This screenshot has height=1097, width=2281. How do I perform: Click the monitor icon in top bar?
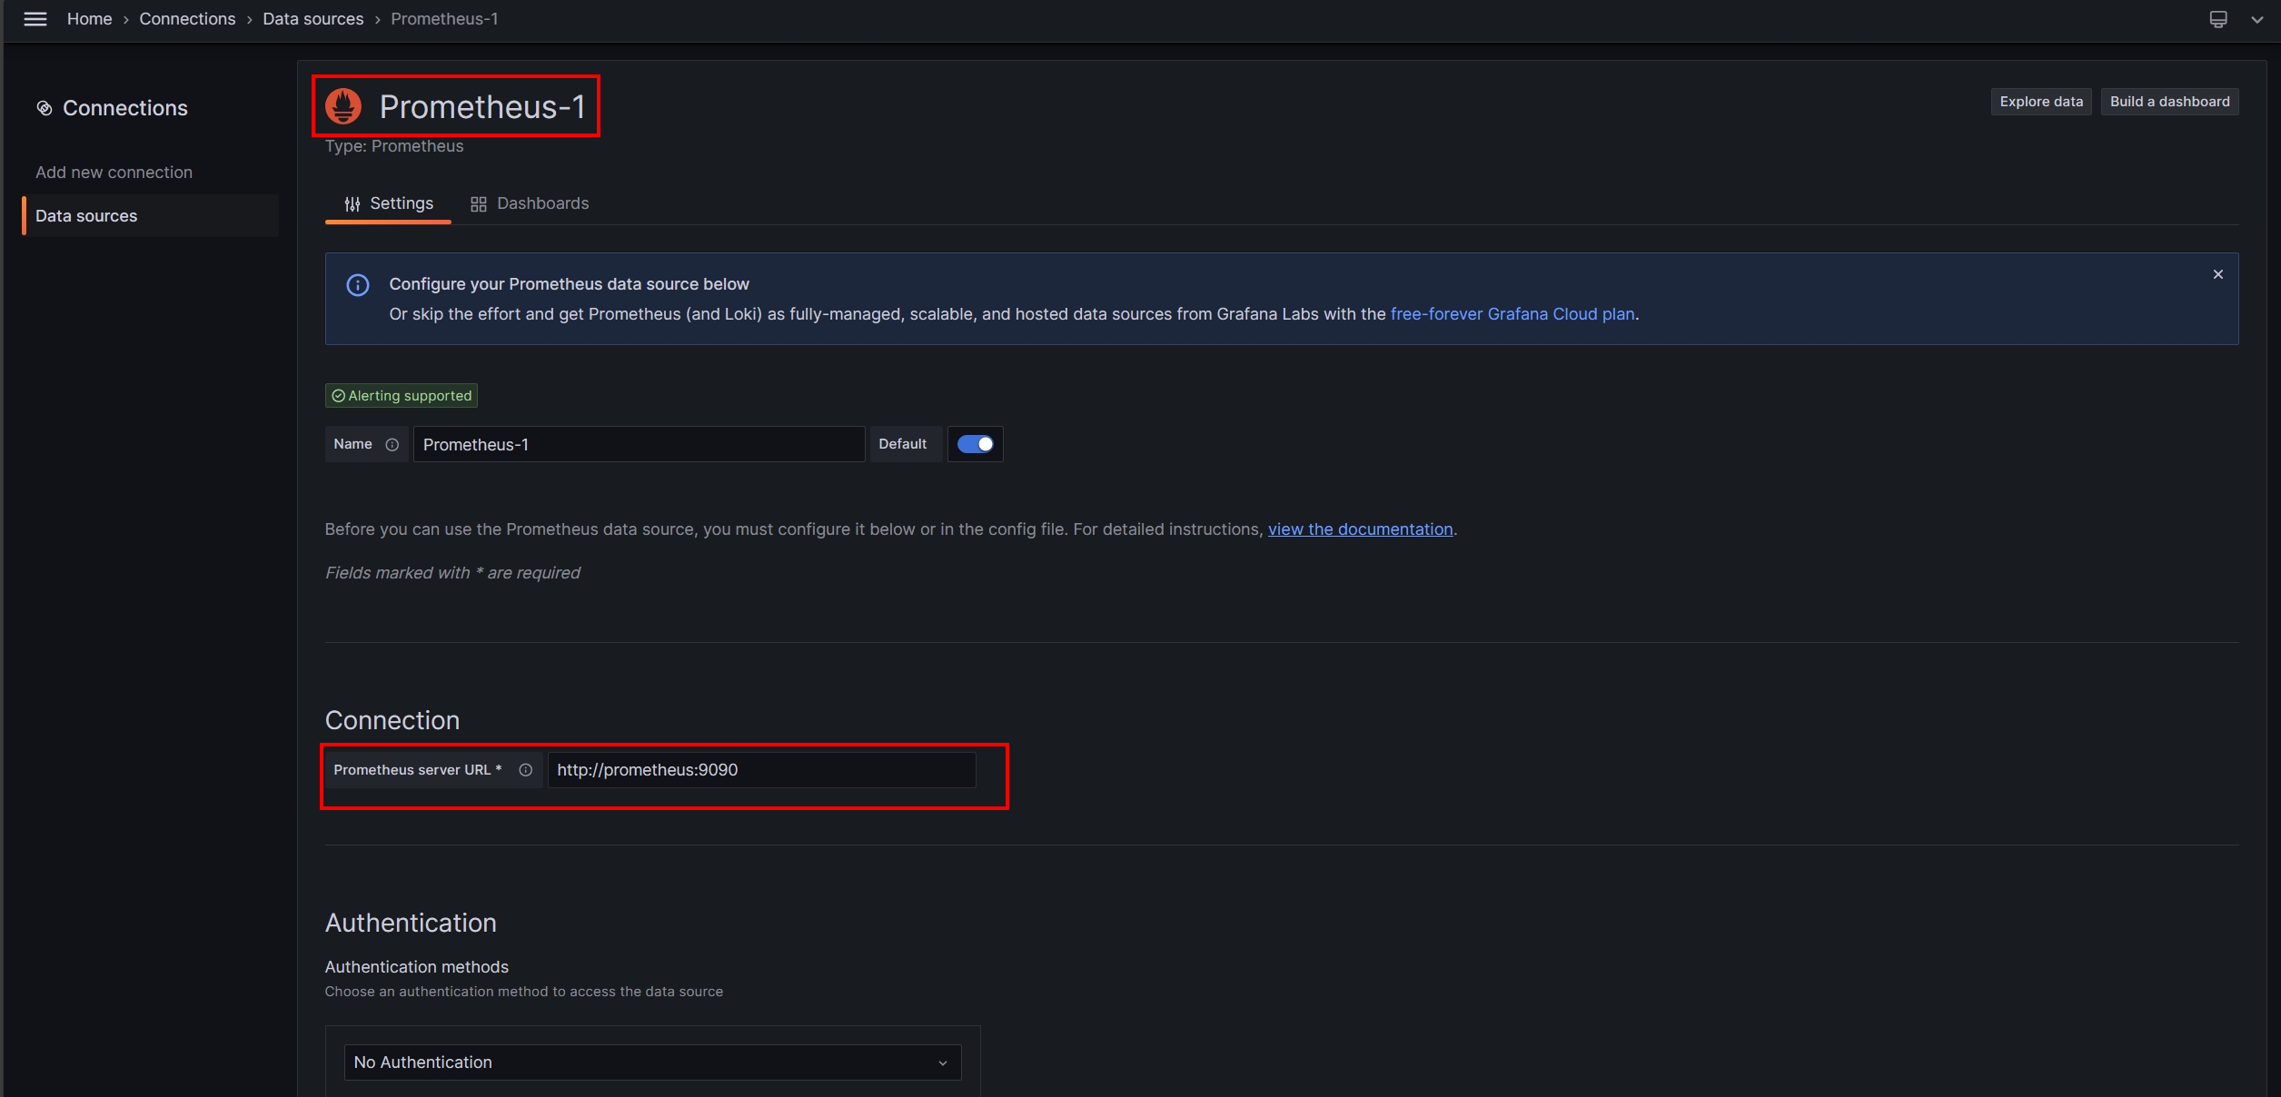click(2217, 19)
